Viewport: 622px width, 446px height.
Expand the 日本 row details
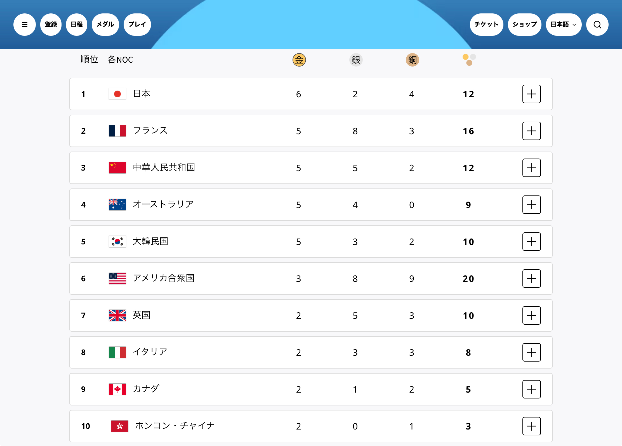(x=531, y=94)
